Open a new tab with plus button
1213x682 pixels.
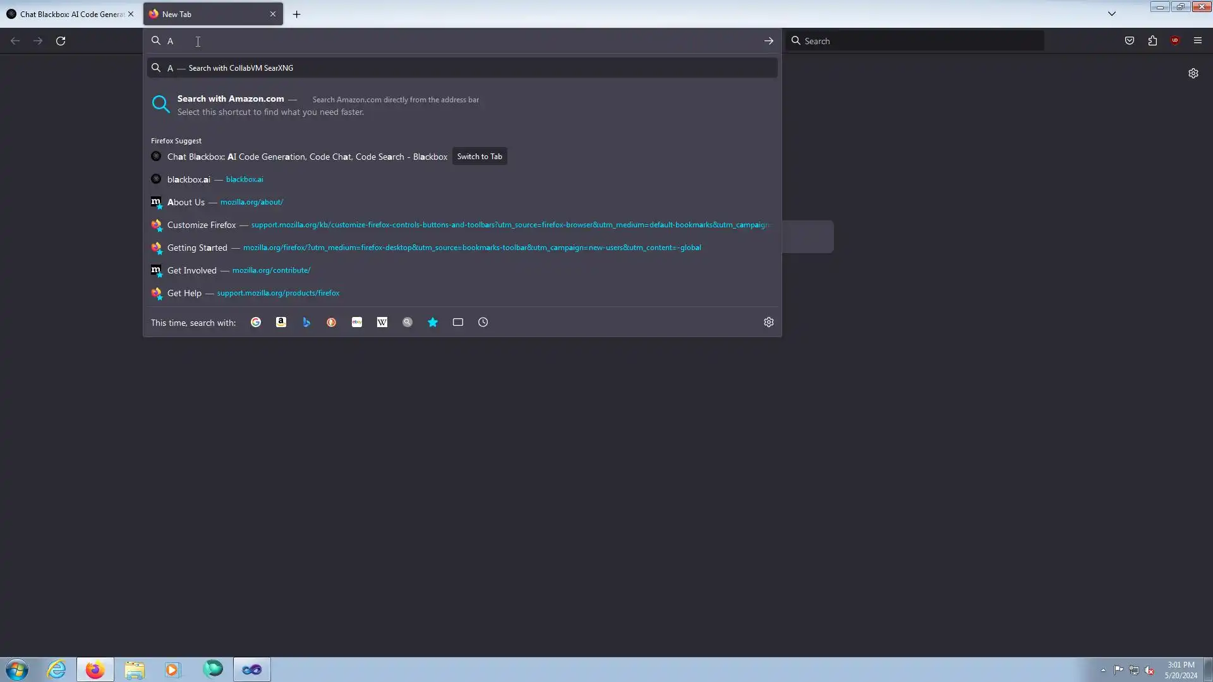[296, 14]
